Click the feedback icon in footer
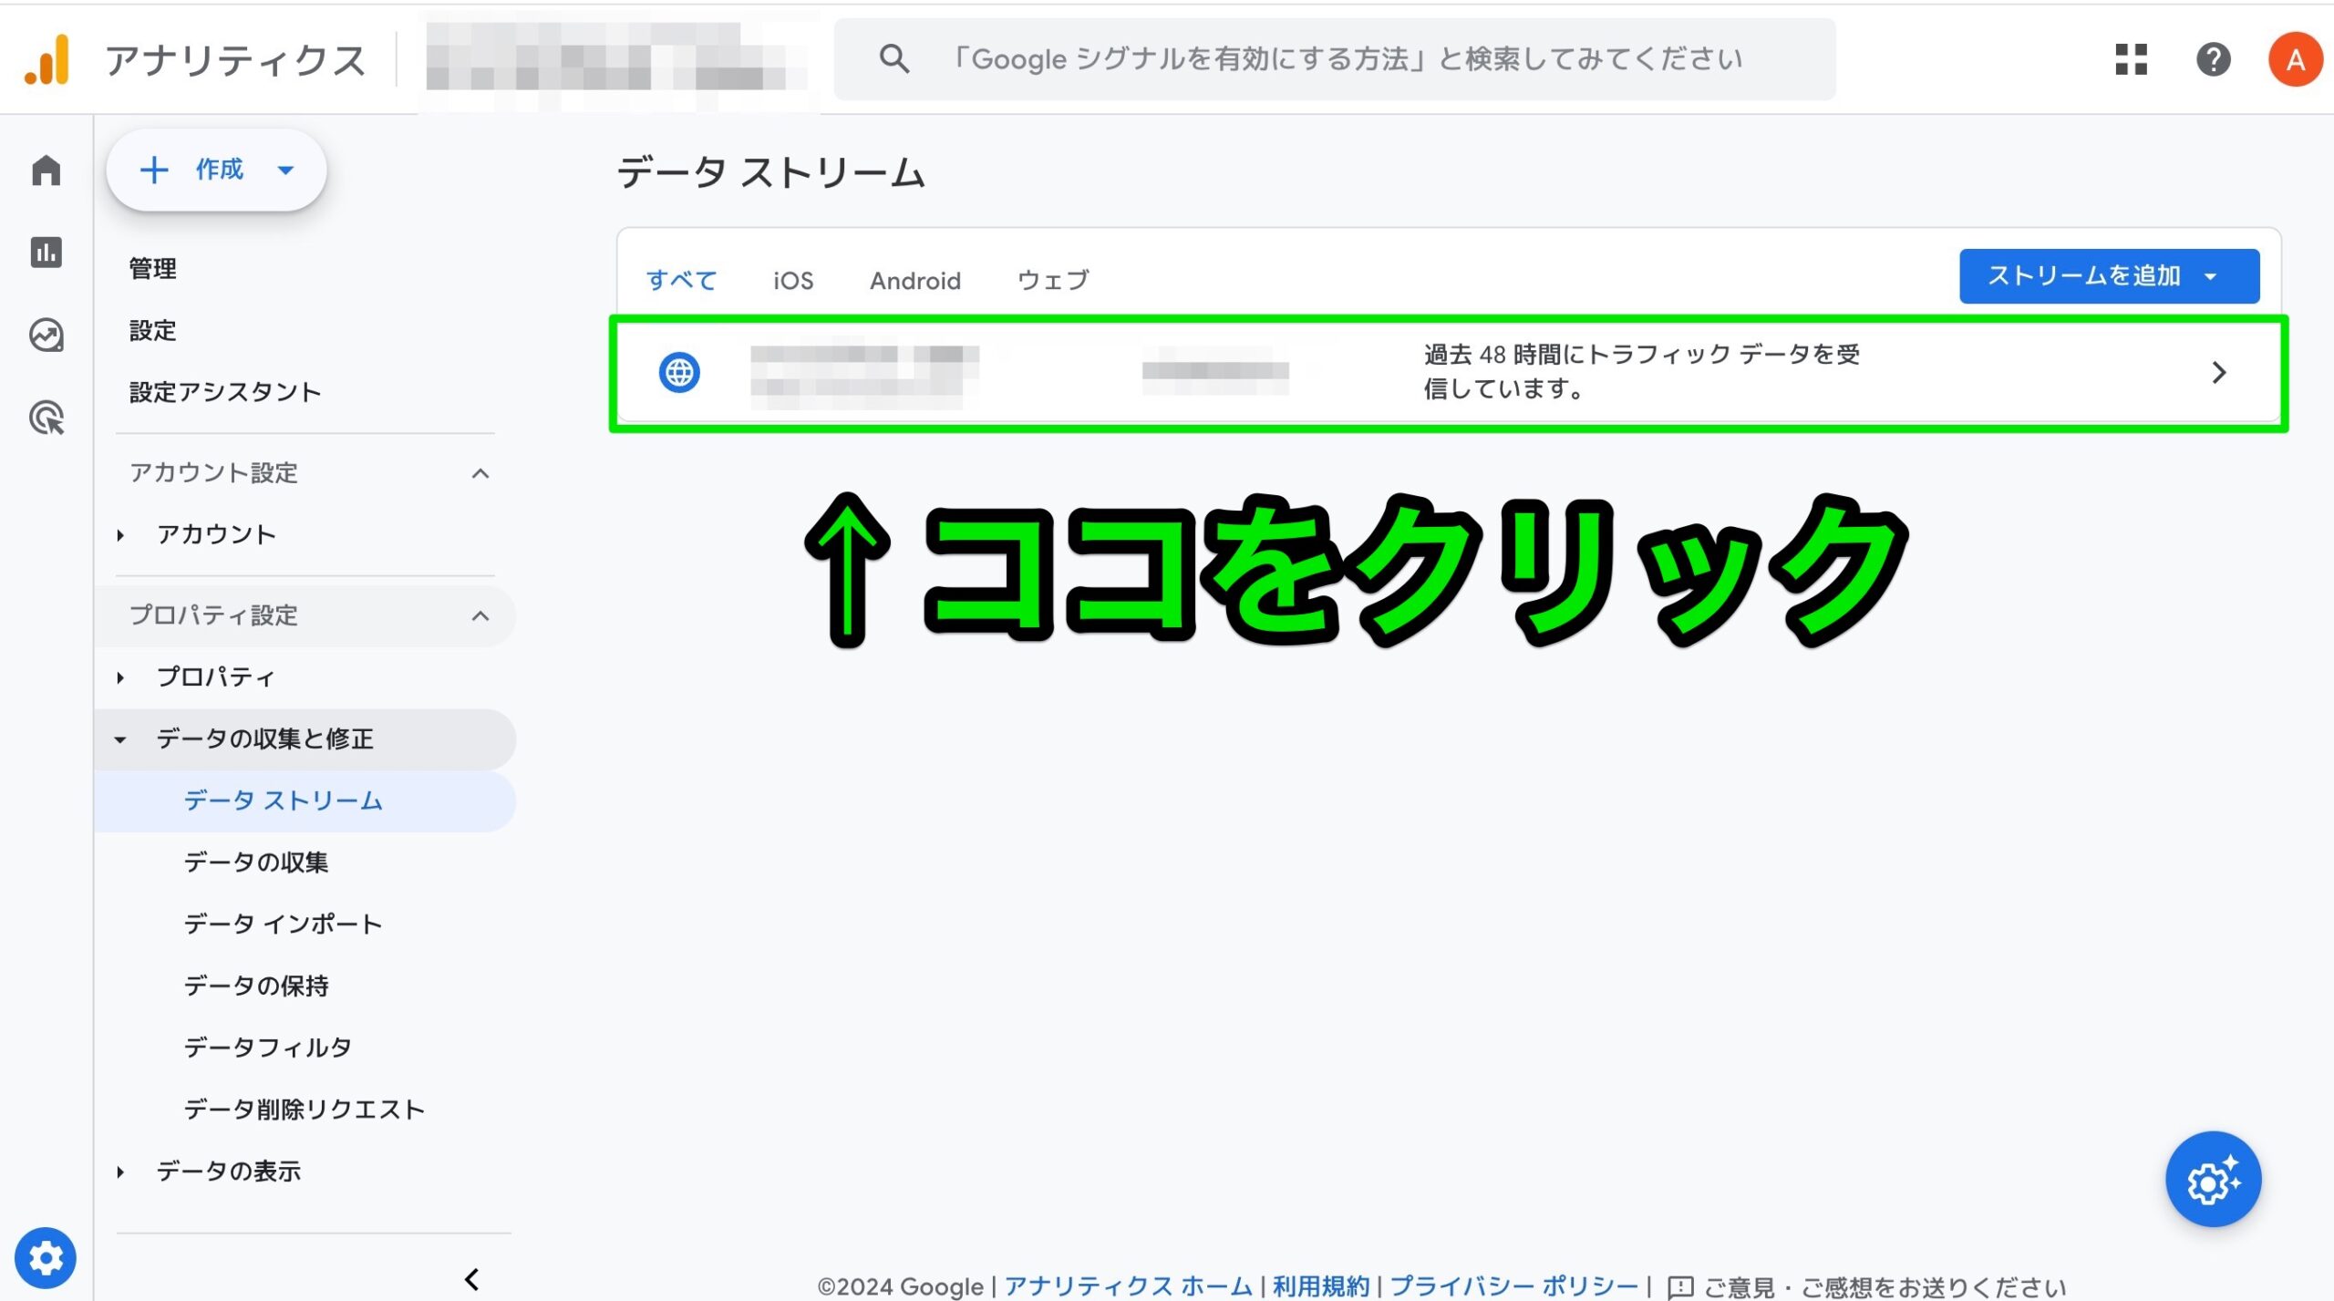 point(1679,1287)
